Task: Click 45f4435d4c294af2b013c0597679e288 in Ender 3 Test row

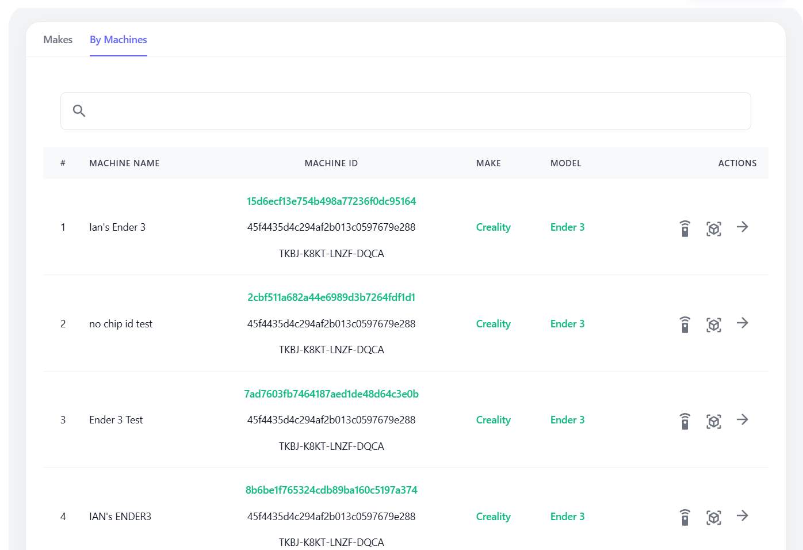Action: pyautogui.click(x=331, y=420)
